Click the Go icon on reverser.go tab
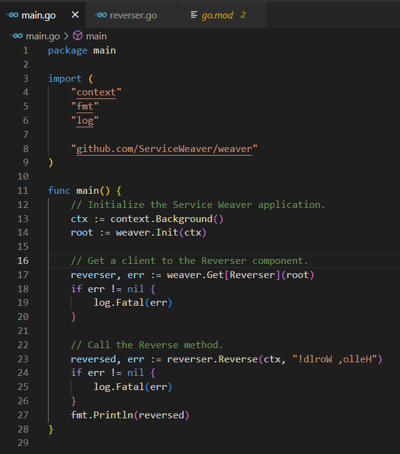This screenshot has height=454, width=400. [101, 15]
